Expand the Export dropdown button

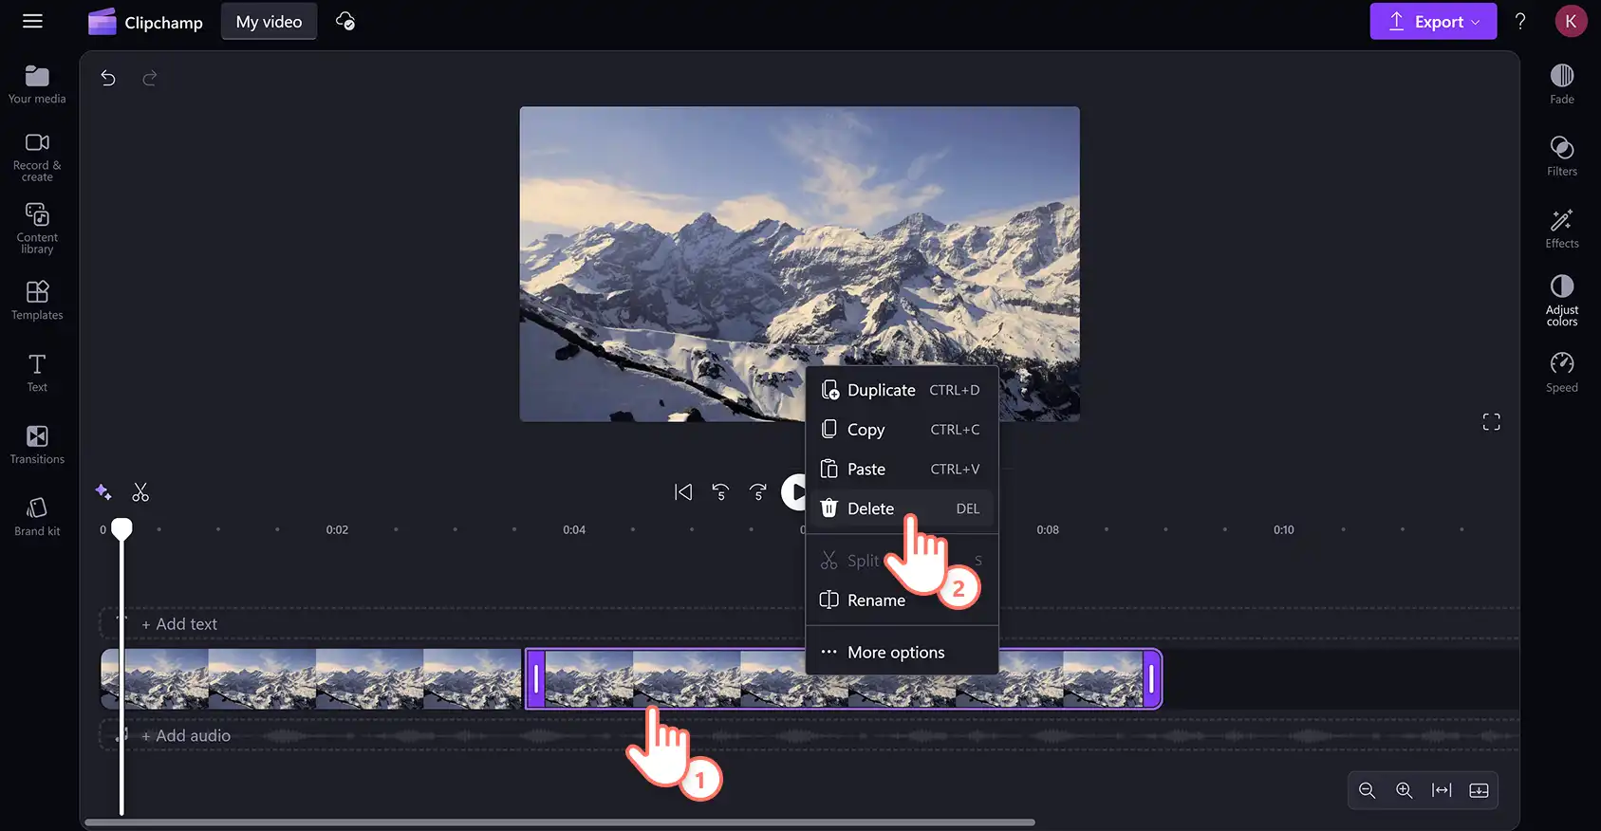[x=1432, y=22]
